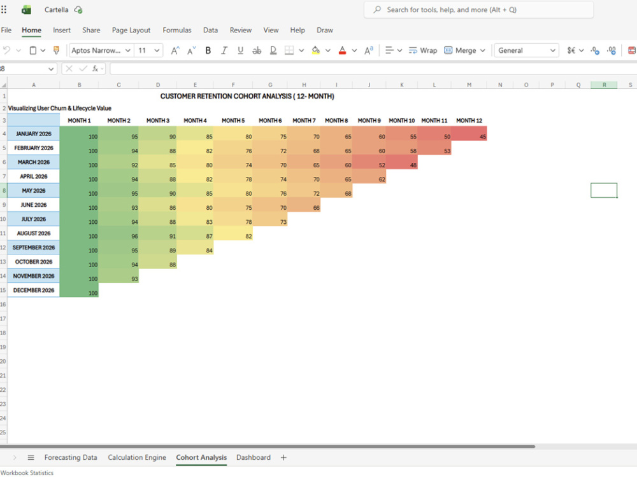
Task: Expand the Merge options arrow
Action: [483, 50]
